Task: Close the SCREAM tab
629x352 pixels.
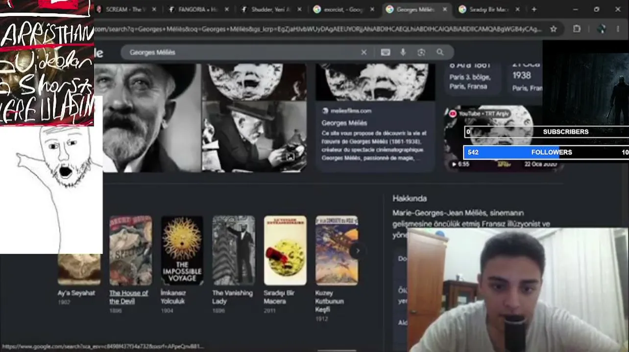Action: tap(154, 9)
